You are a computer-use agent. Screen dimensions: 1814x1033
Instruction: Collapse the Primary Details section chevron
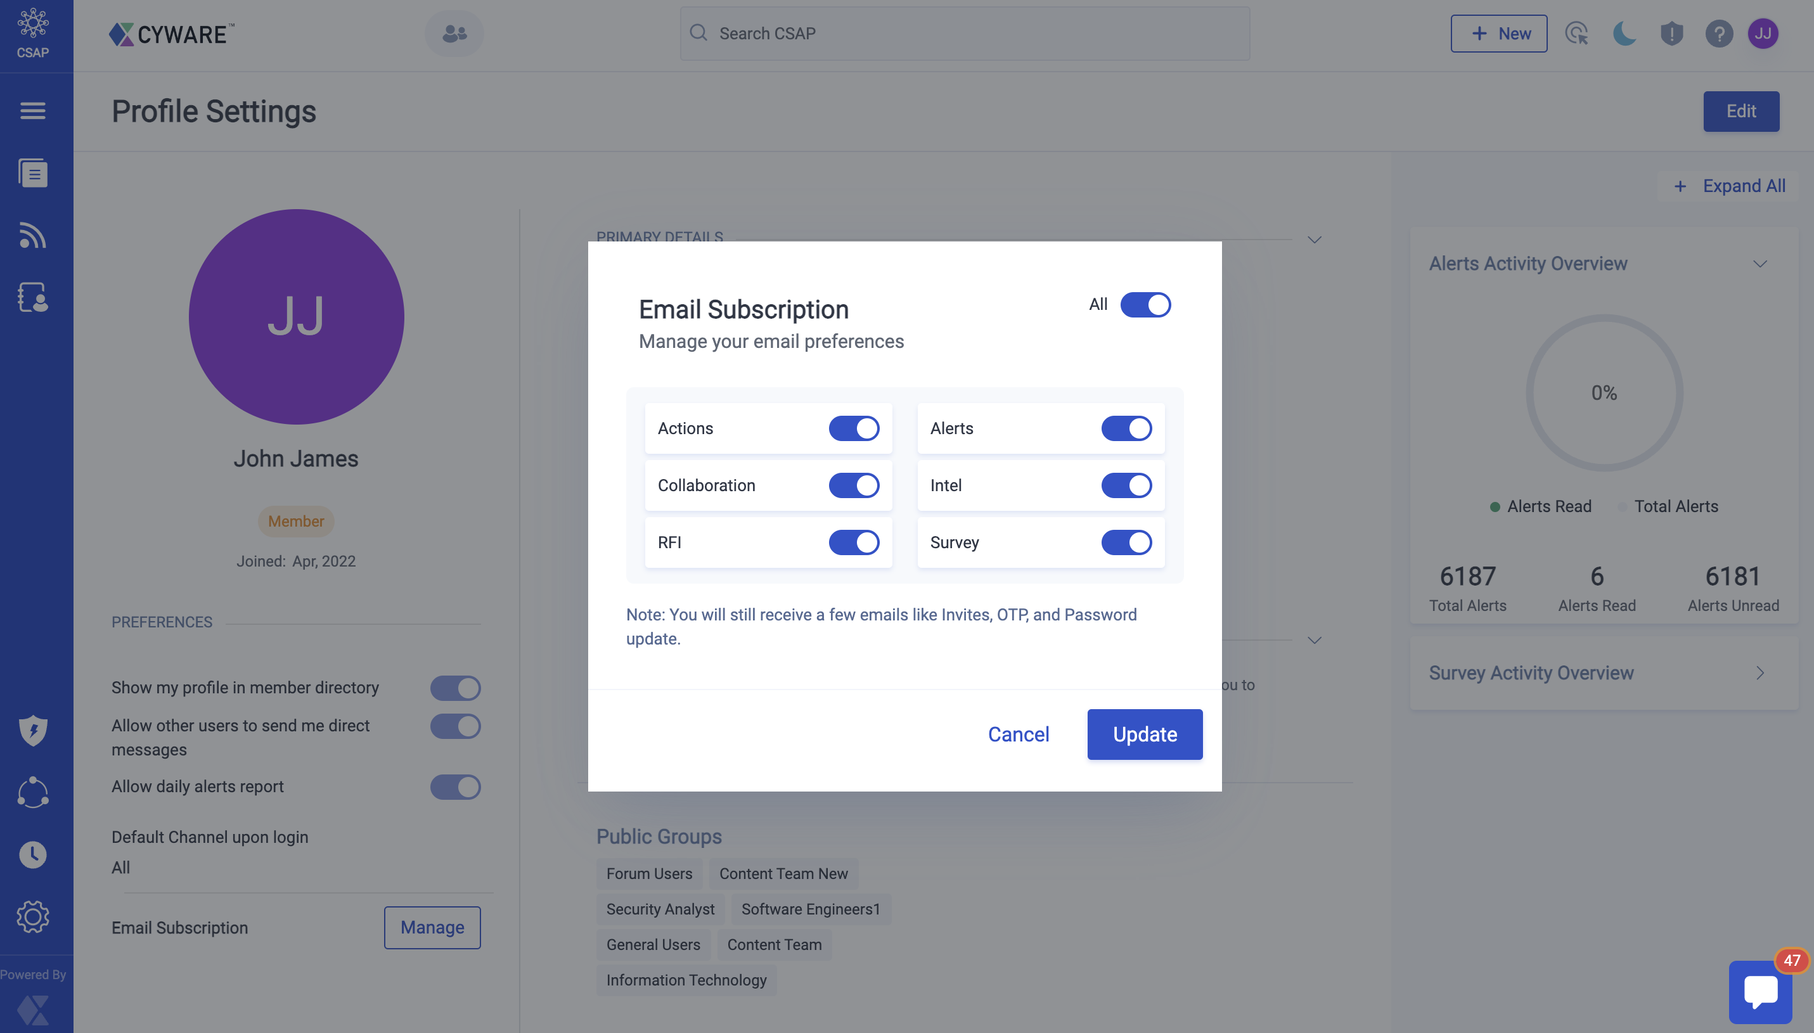[x=1314, y=240]
